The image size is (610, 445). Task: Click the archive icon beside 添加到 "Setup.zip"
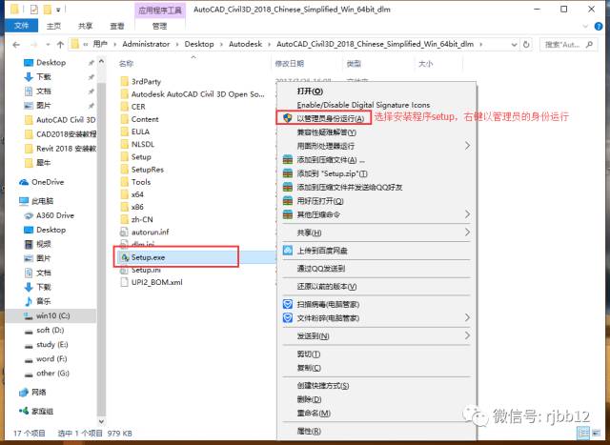pos(286,174)
